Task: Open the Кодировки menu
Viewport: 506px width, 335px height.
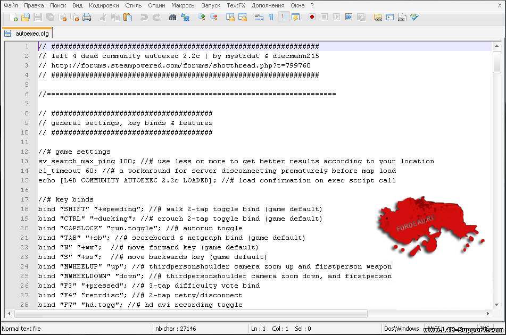Action: click(104, 5)
